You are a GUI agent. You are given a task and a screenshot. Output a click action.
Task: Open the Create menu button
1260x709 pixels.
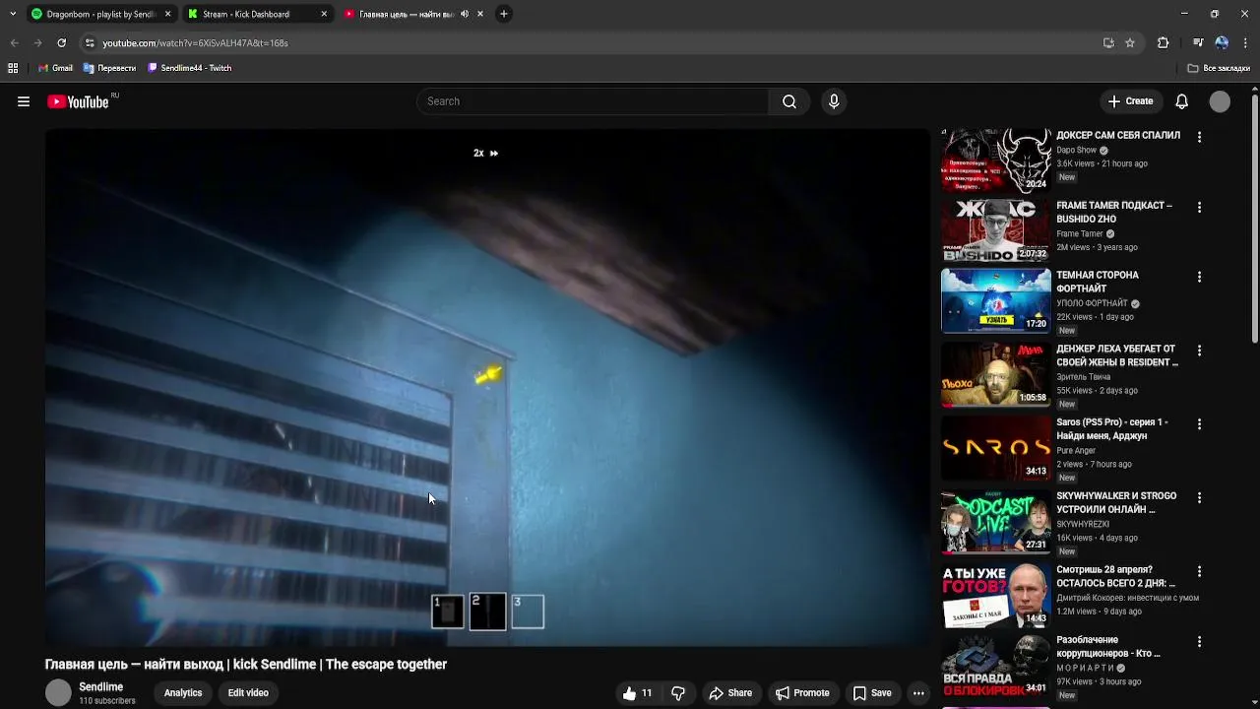1130,101
